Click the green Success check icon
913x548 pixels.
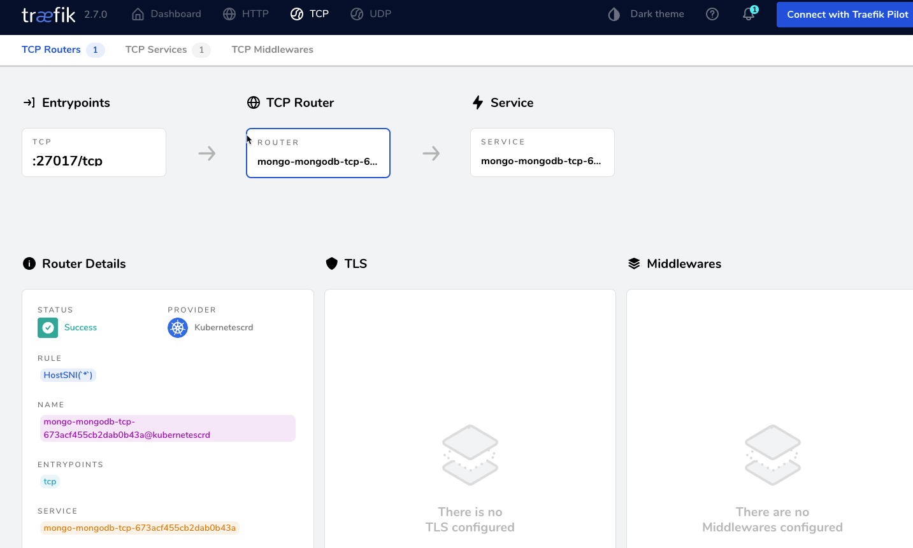(x=48, y=328)
